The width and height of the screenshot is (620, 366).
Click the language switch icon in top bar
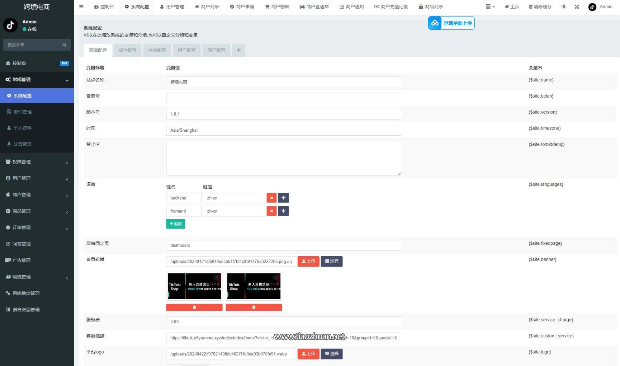(563, 7)
